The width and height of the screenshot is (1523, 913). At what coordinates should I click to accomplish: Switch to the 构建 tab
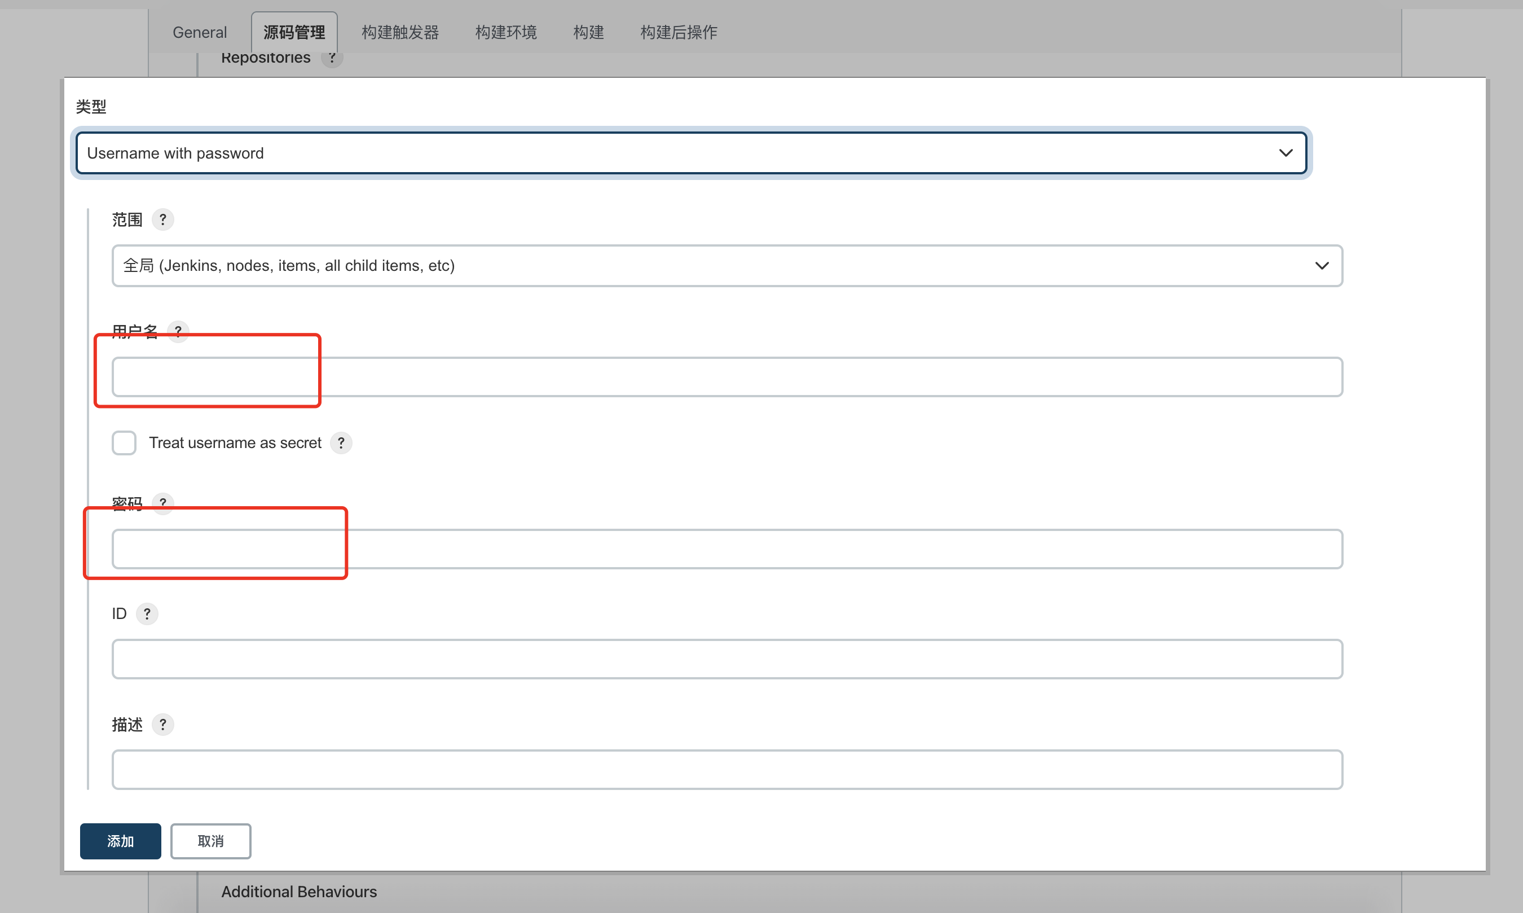[588, 32]
